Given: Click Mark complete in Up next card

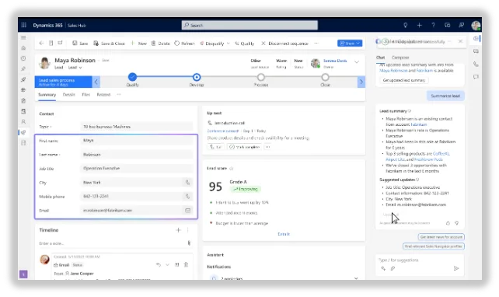Looking at the screenshot, I should pyautogui.click(x=244, y=147).
